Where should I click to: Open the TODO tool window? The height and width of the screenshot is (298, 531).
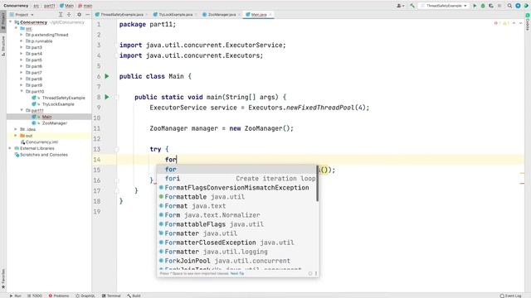pyautogui.click(x=35, y=296)
